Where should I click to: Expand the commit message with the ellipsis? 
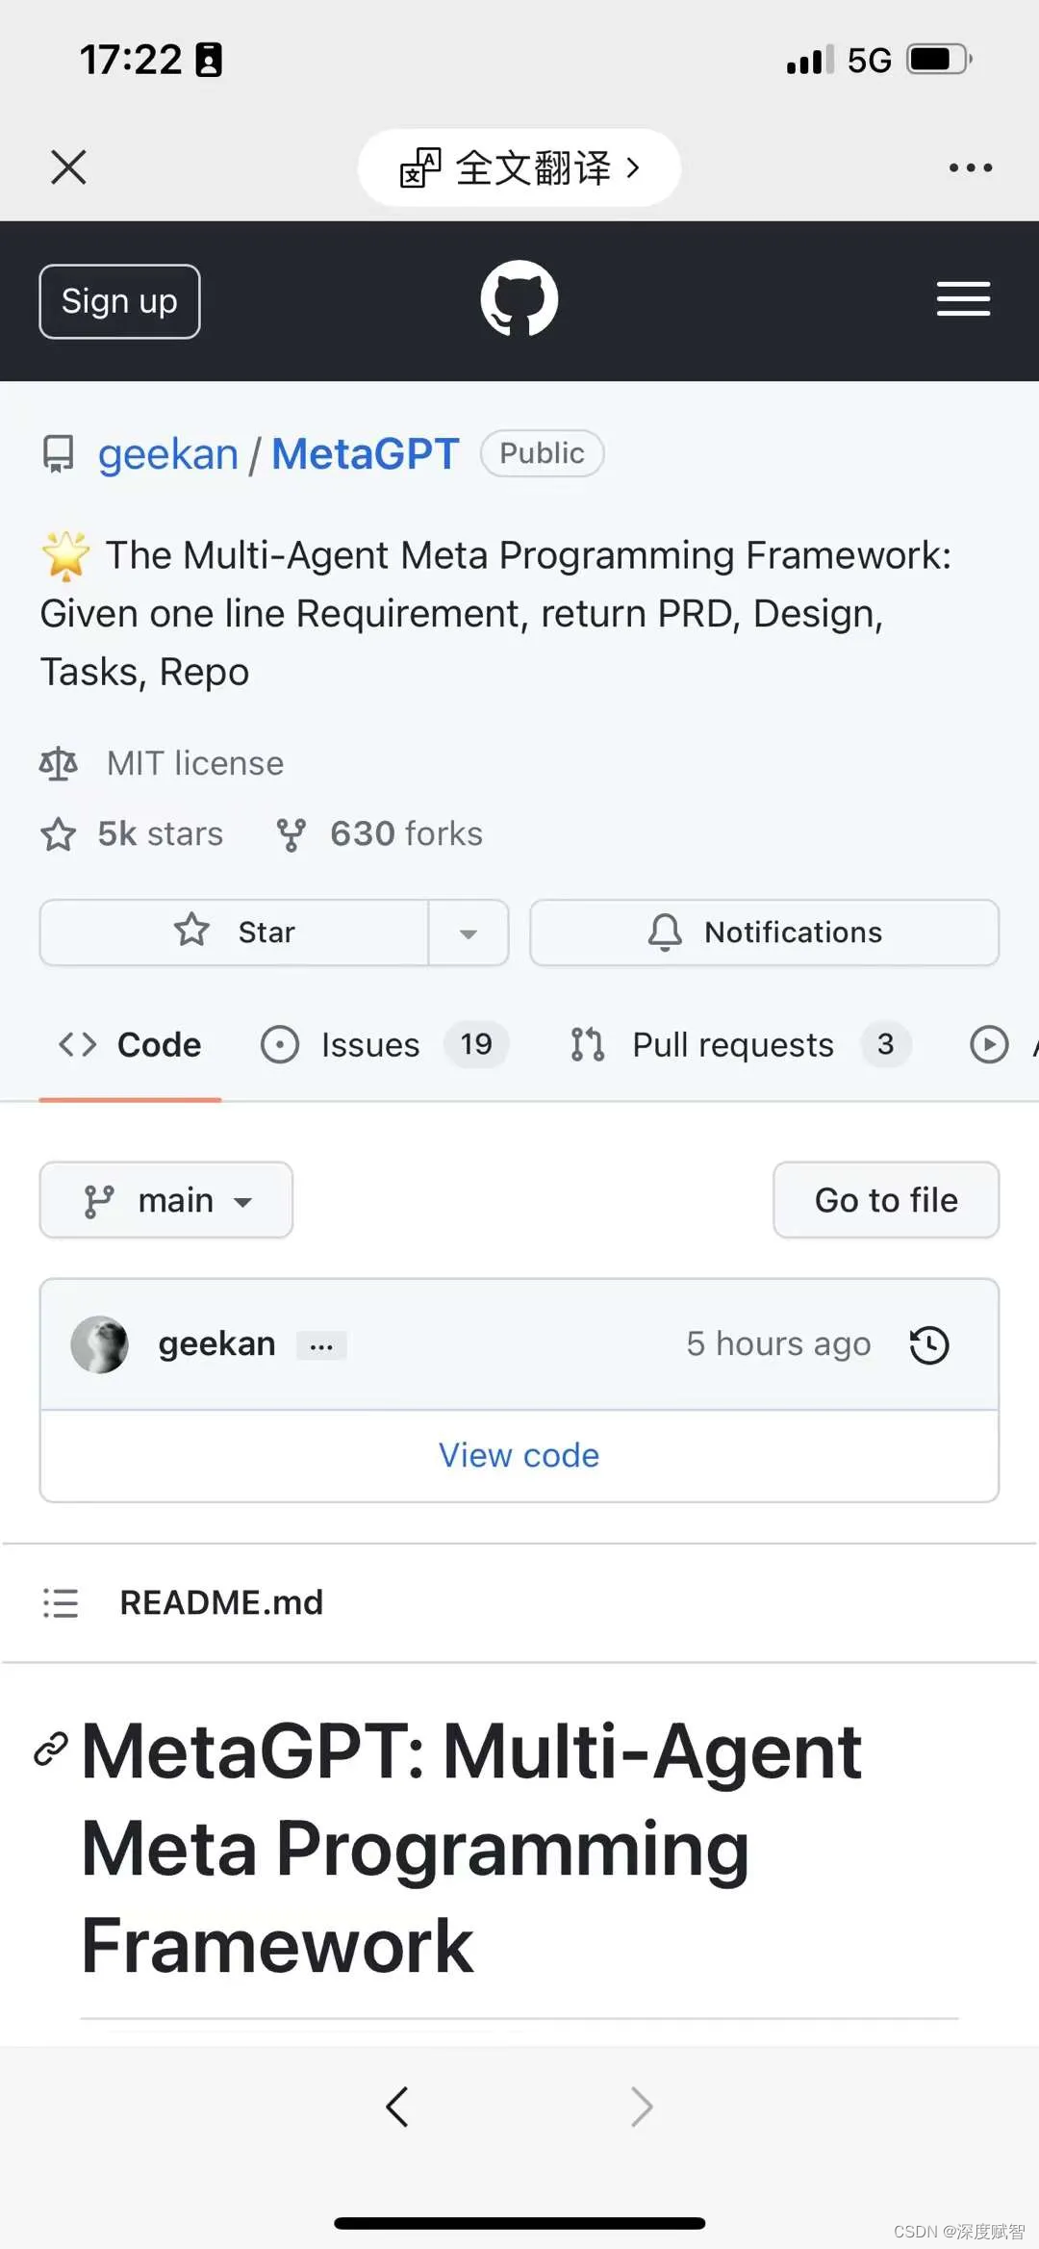321,1344
